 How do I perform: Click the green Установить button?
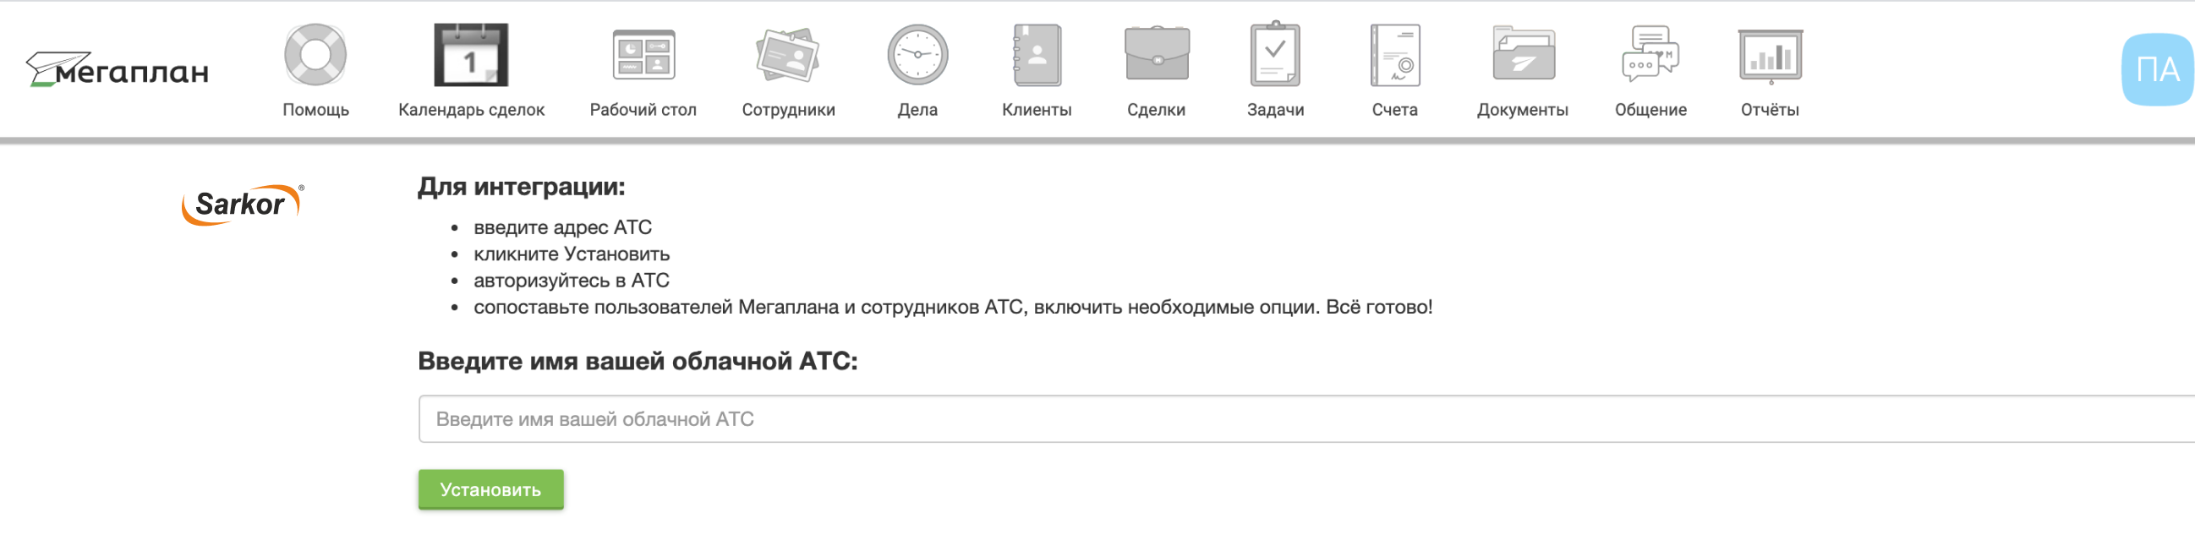[490, 489]
